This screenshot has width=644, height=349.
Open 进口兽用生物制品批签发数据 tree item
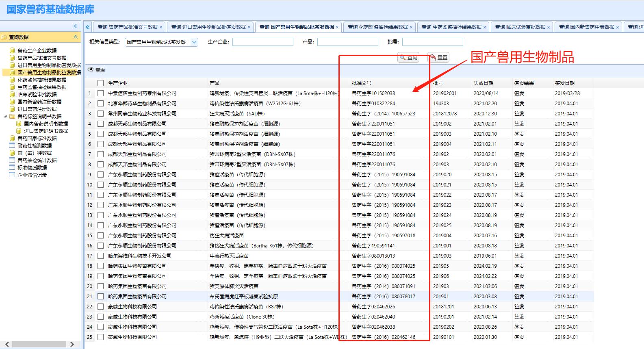pos(49,65)
